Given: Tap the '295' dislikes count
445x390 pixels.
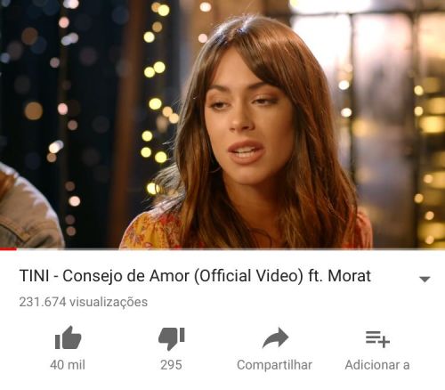Looking at the screenshot, I should click(x=171, y=365).
